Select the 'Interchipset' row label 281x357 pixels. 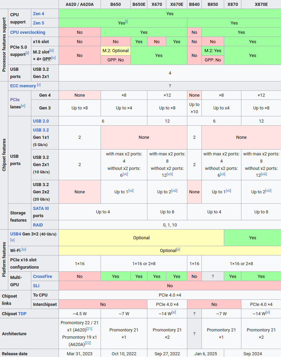click(x=45, y=305)
